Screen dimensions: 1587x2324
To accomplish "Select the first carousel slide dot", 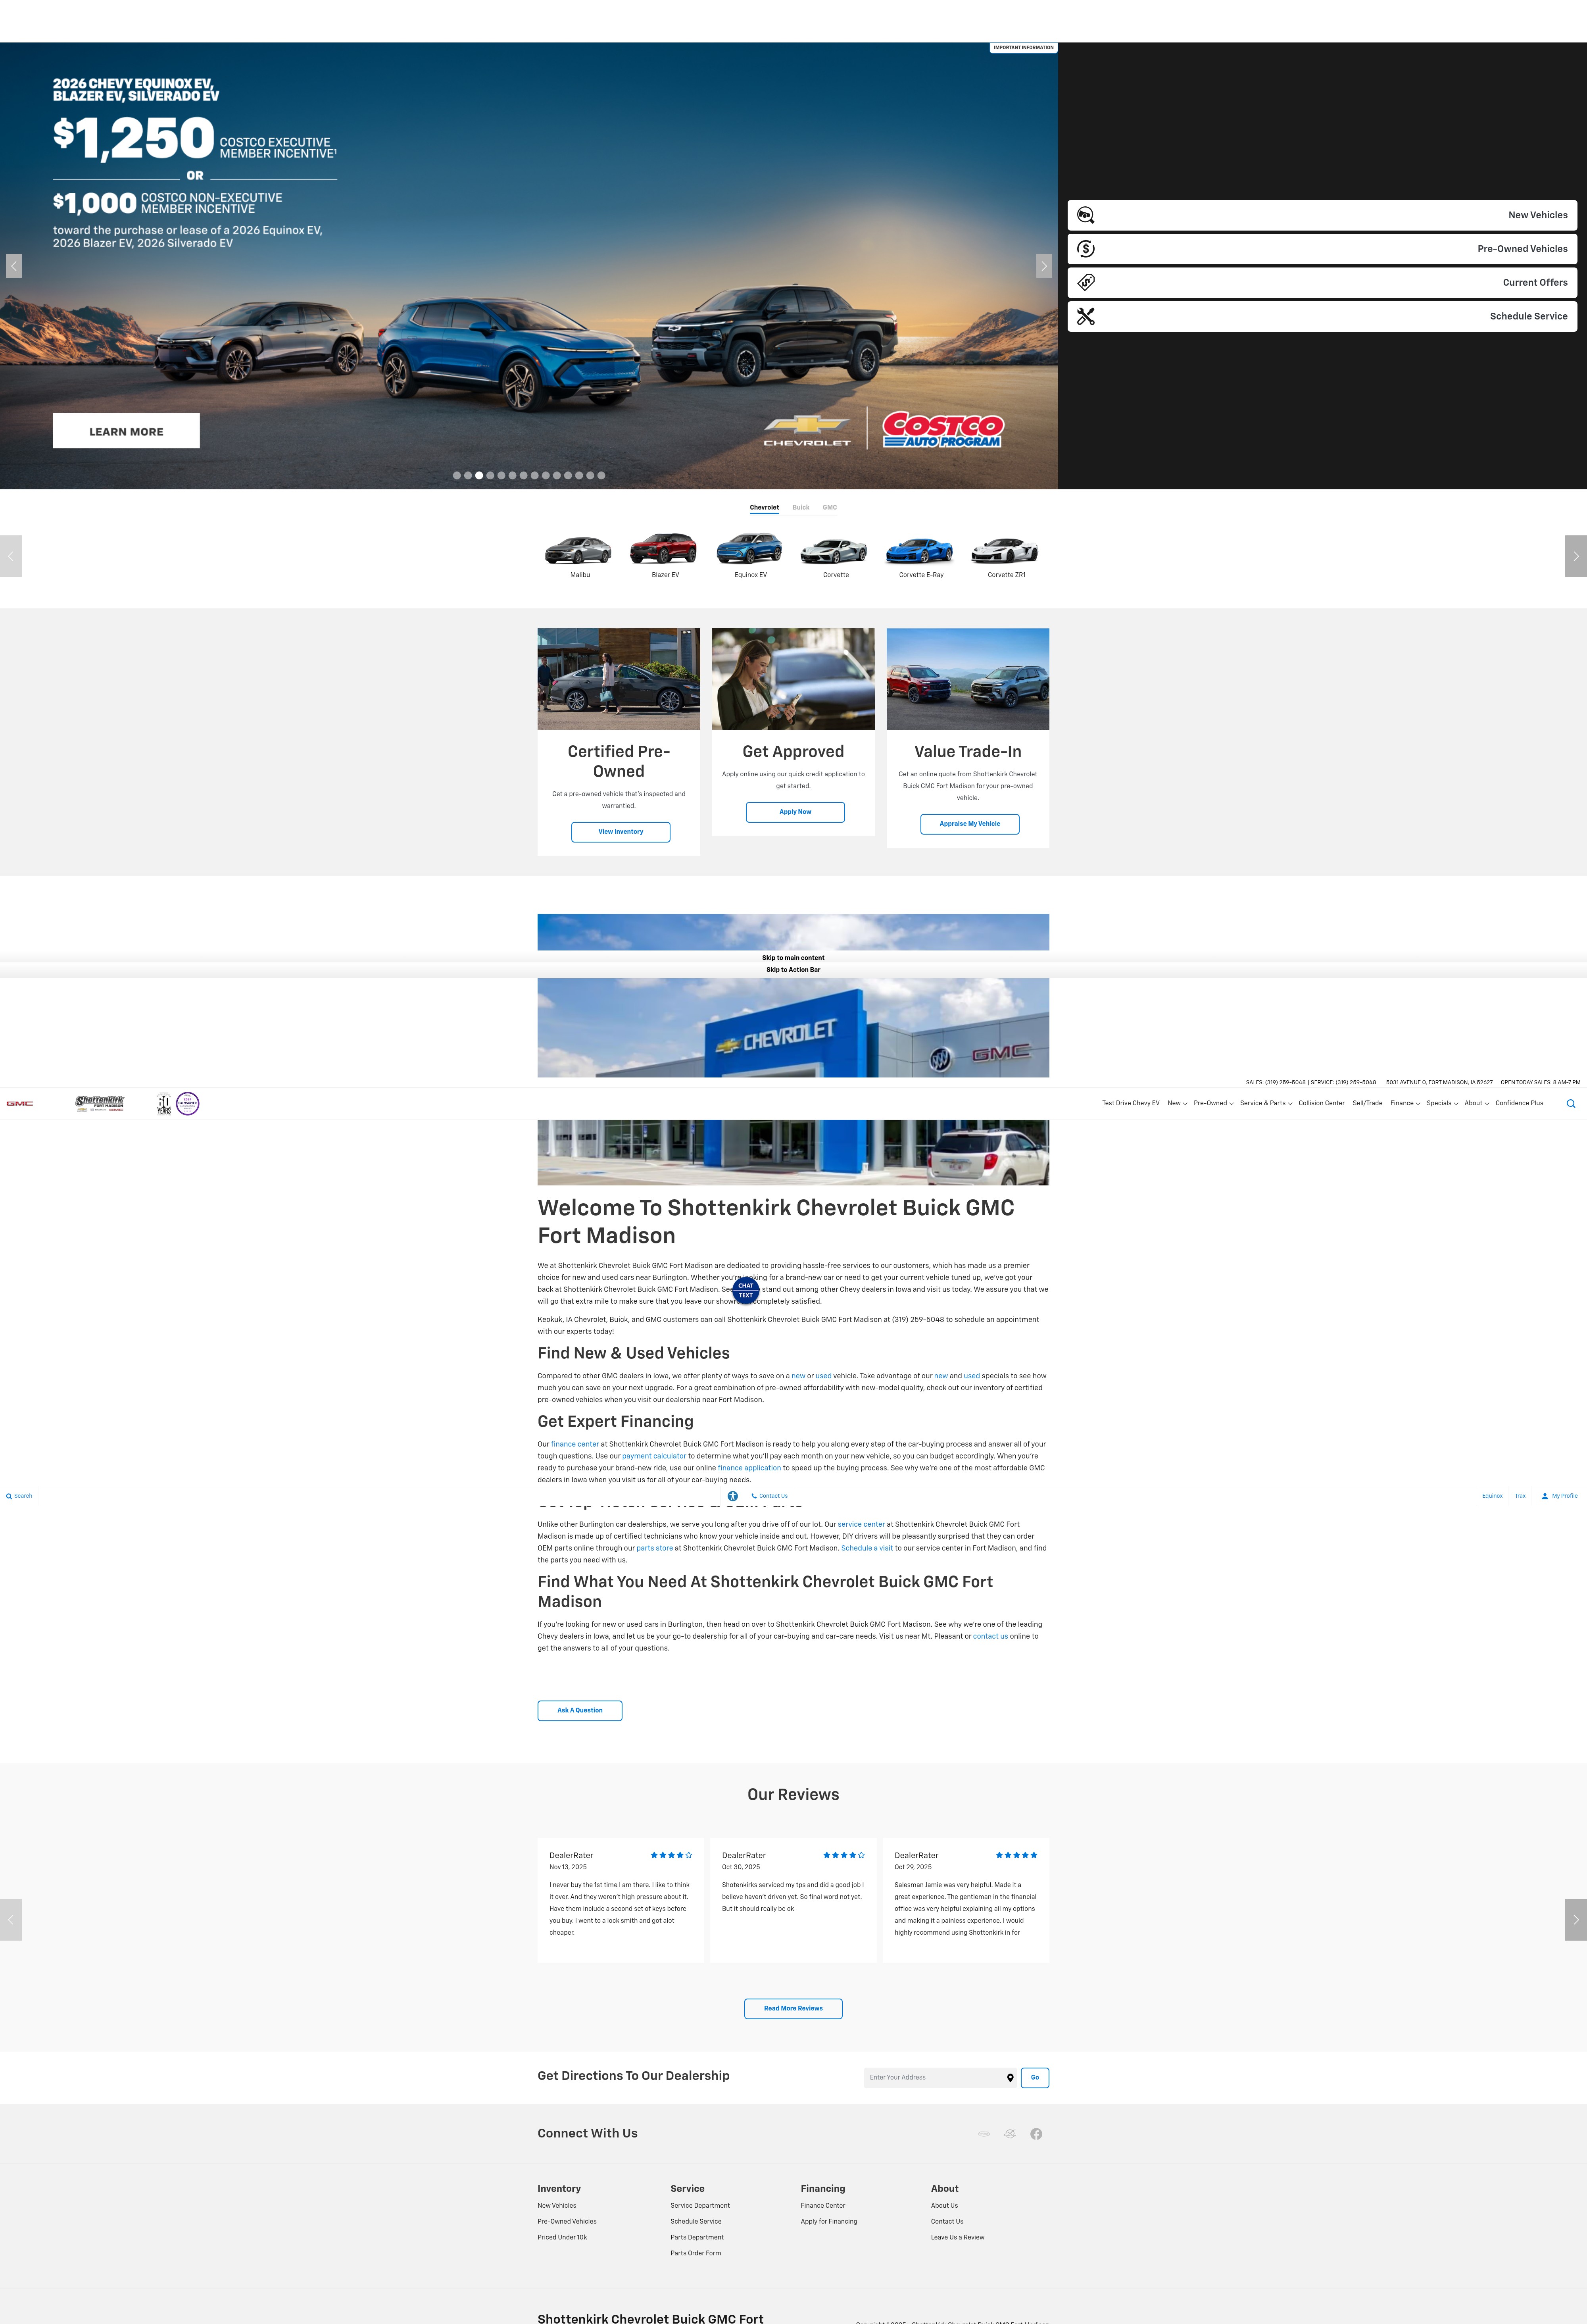I will (457, 476).
